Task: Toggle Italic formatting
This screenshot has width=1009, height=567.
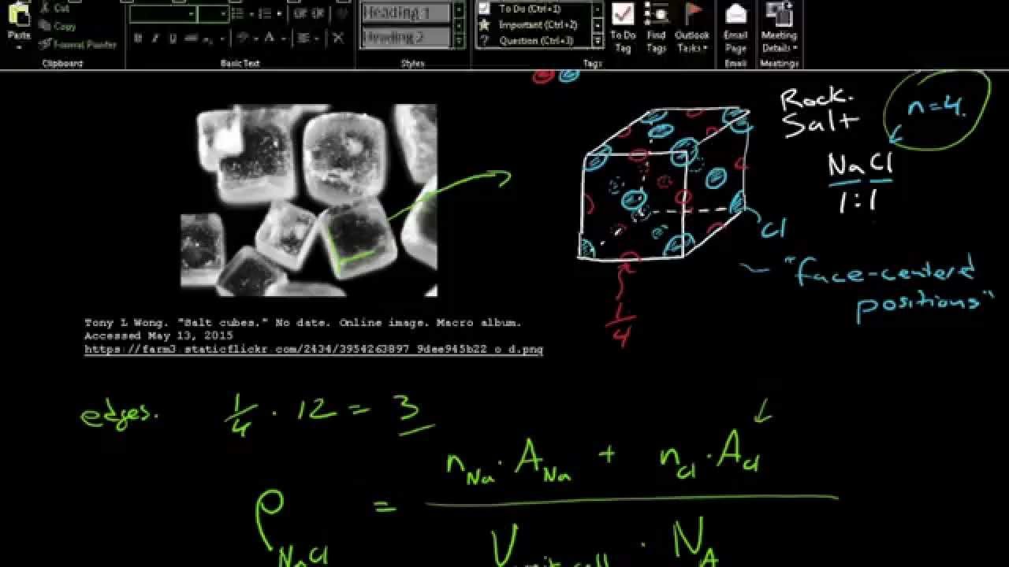Action: [x=155, y=38]
